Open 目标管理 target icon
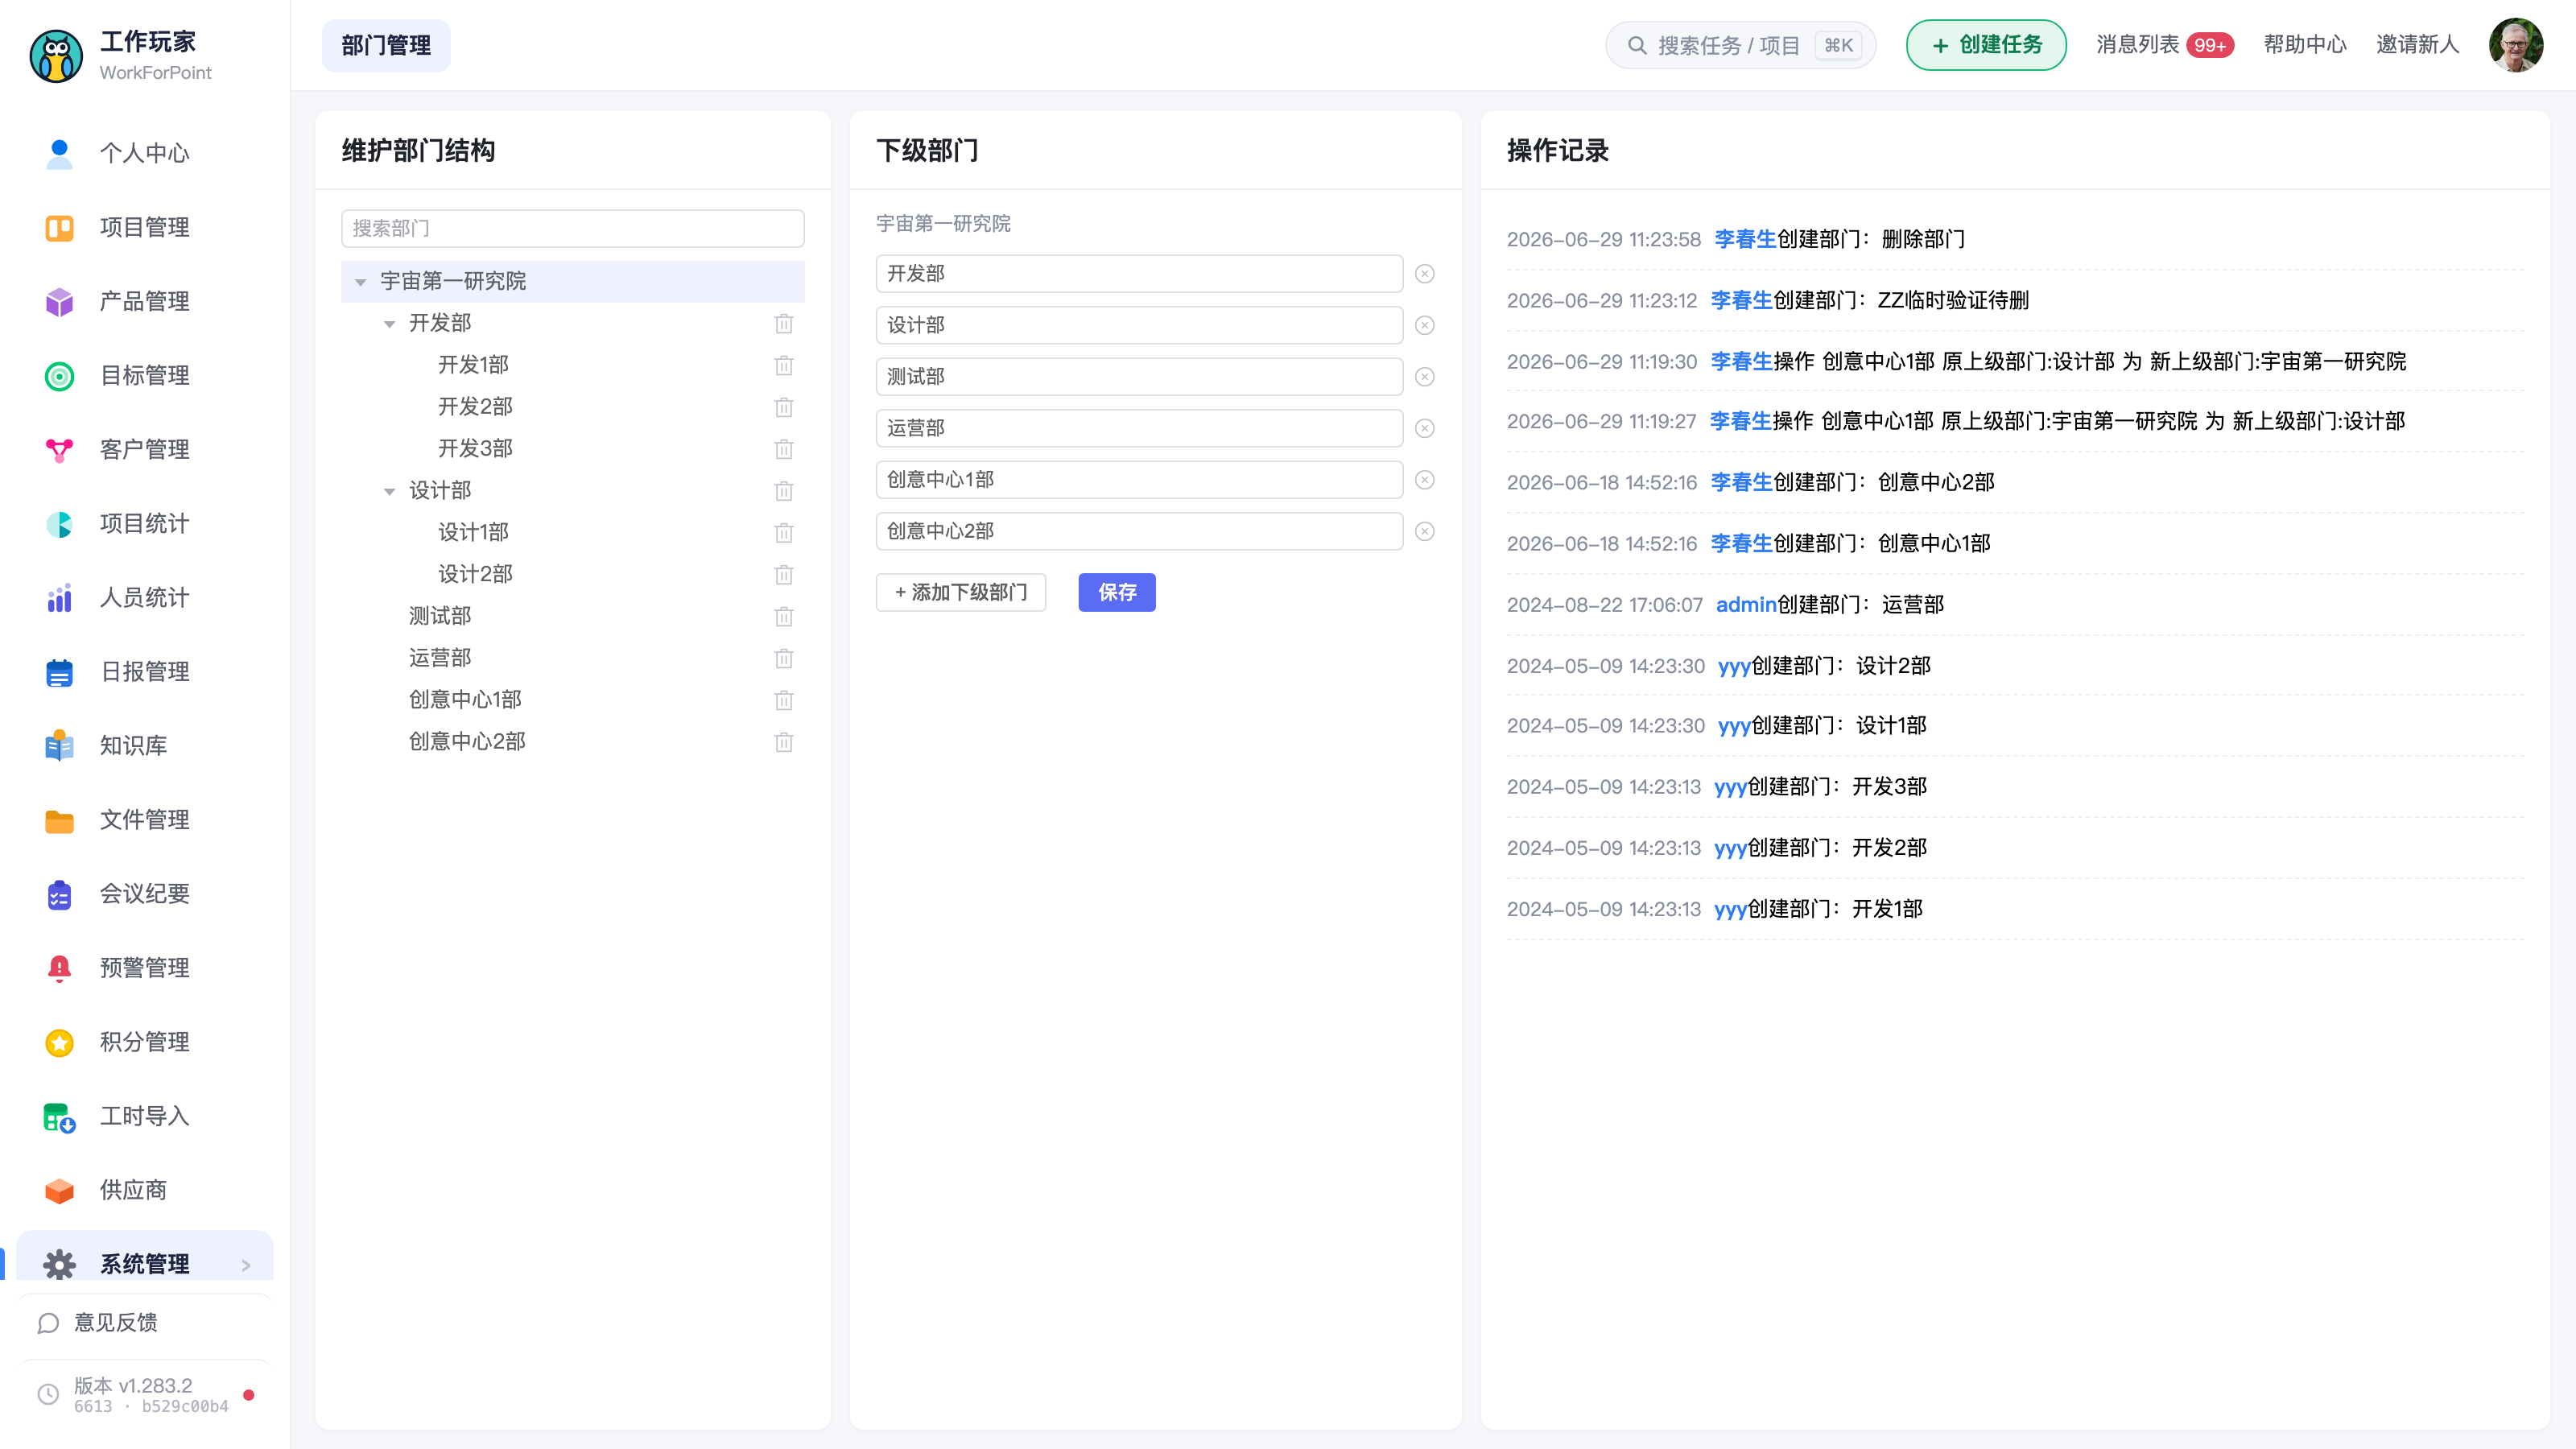The height and width of the screenshot is (1449, 2576). (x=59, y=375)
